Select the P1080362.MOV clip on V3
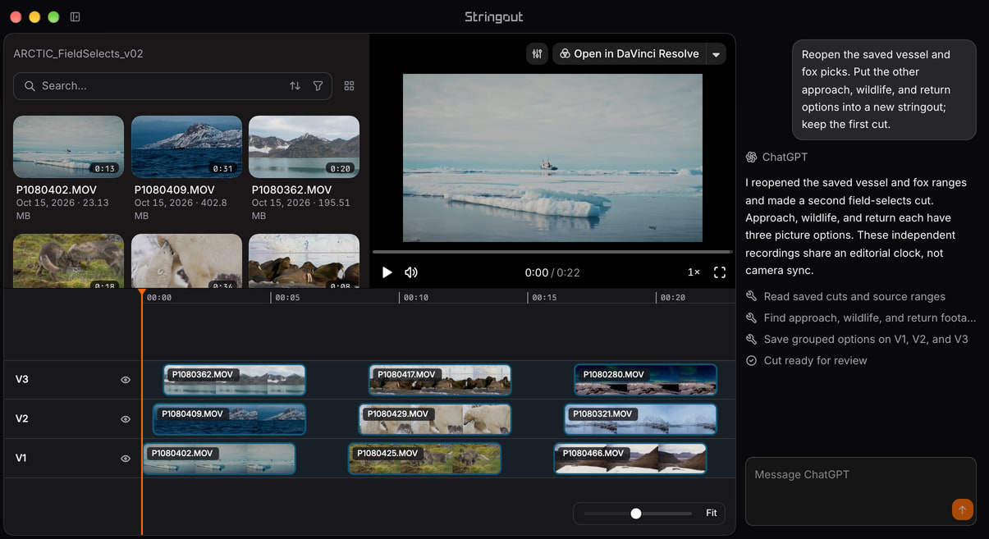The image size is (989, 539). pos(234,380)
